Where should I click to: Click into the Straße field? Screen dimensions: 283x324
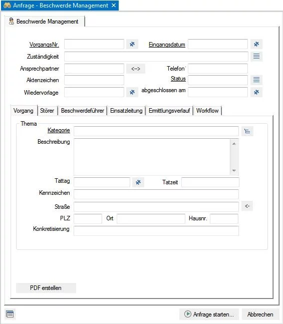click(x=156, y=207)
